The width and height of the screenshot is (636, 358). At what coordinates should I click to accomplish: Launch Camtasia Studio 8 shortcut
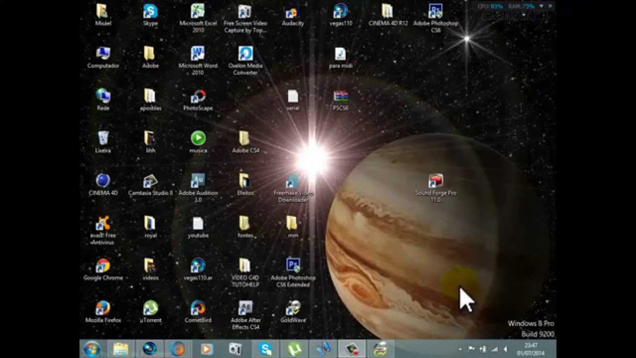[150, 184]
